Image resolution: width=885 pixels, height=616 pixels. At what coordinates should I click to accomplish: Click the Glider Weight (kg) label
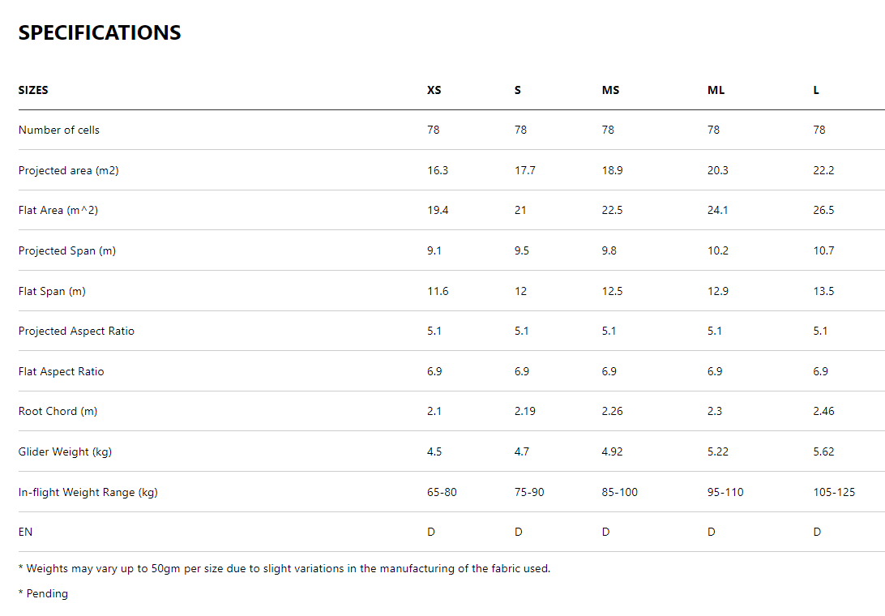pyautogui.click(x=65, y=451)
